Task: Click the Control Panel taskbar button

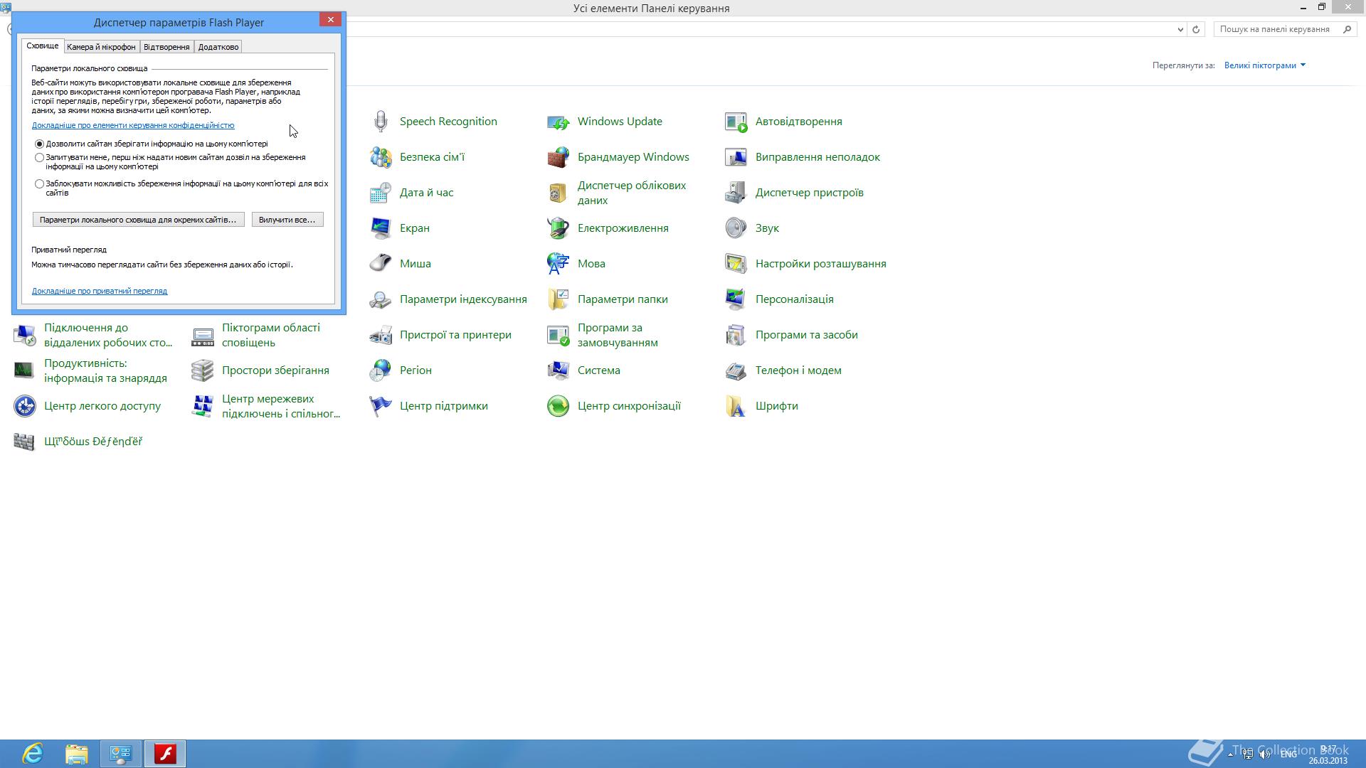Action: (121, 753)
